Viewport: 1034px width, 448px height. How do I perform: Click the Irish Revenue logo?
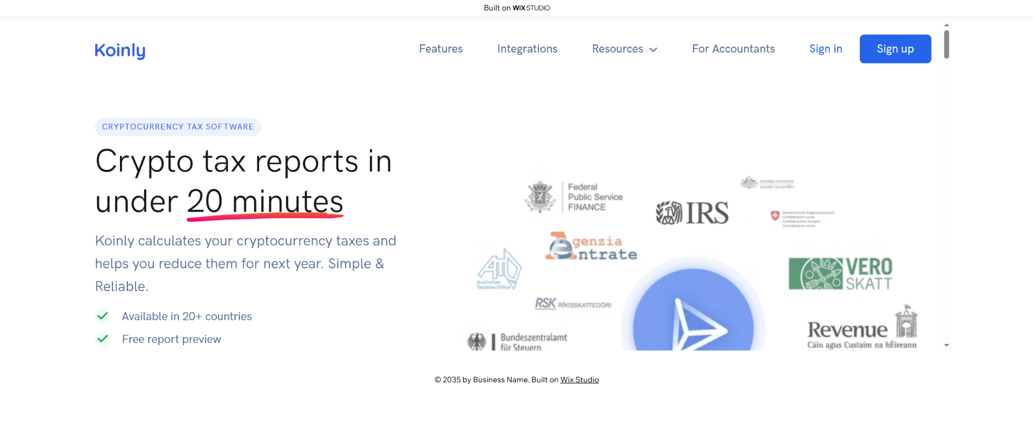point(862,328)
